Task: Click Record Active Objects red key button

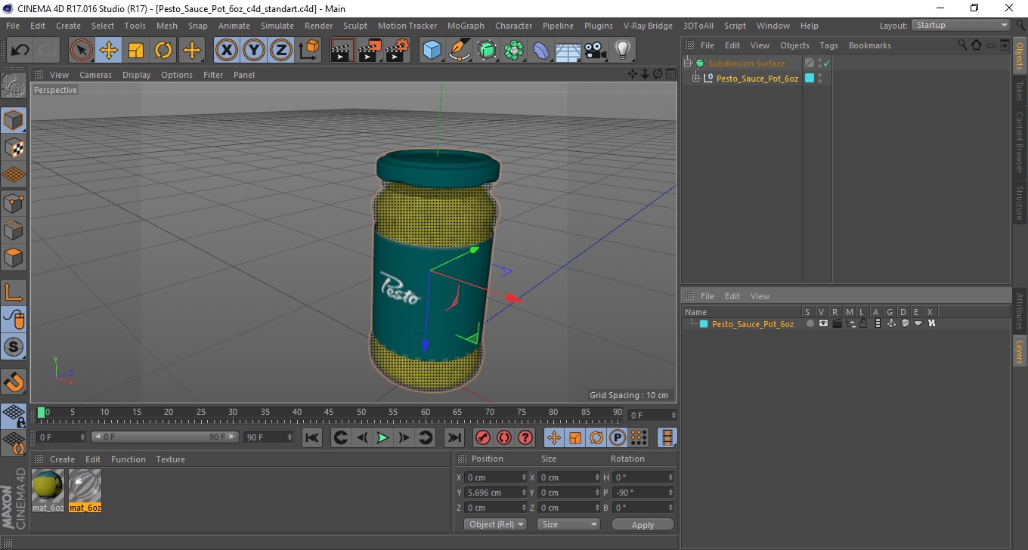Action: pos(483,437)
